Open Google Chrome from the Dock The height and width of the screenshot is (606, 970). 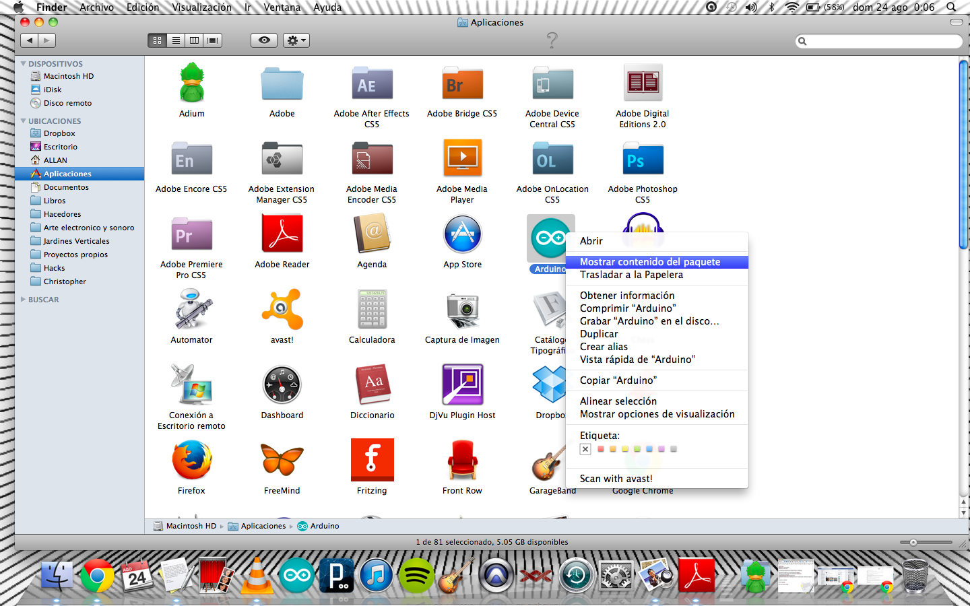tap(98, 576)
